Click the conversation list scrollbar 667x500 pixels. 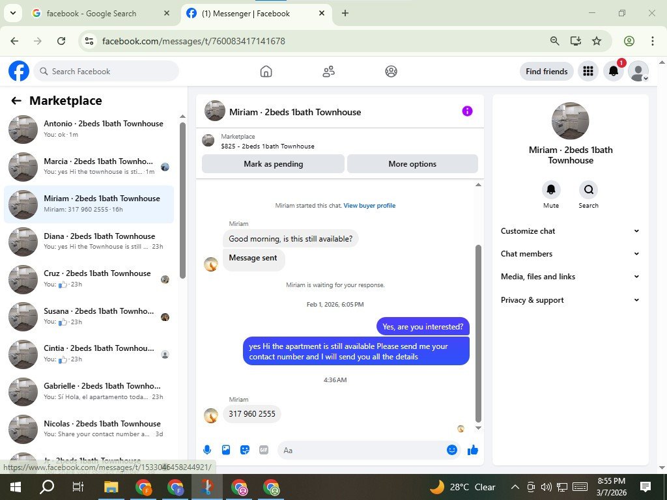[x=182, y=201]
